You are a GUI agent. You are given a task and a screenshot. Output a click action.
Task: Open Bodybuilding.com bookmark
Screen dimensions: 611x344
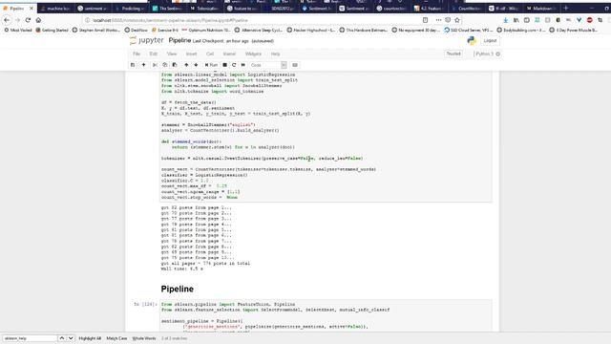click(x=521, y=30)
